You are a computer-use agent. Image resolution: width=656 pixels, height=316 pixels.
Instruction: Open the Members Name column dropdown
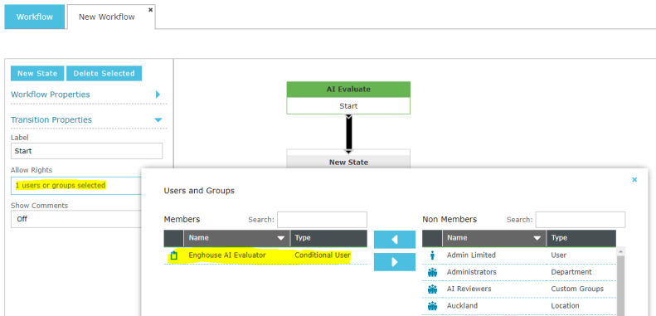tap(280, 238)
